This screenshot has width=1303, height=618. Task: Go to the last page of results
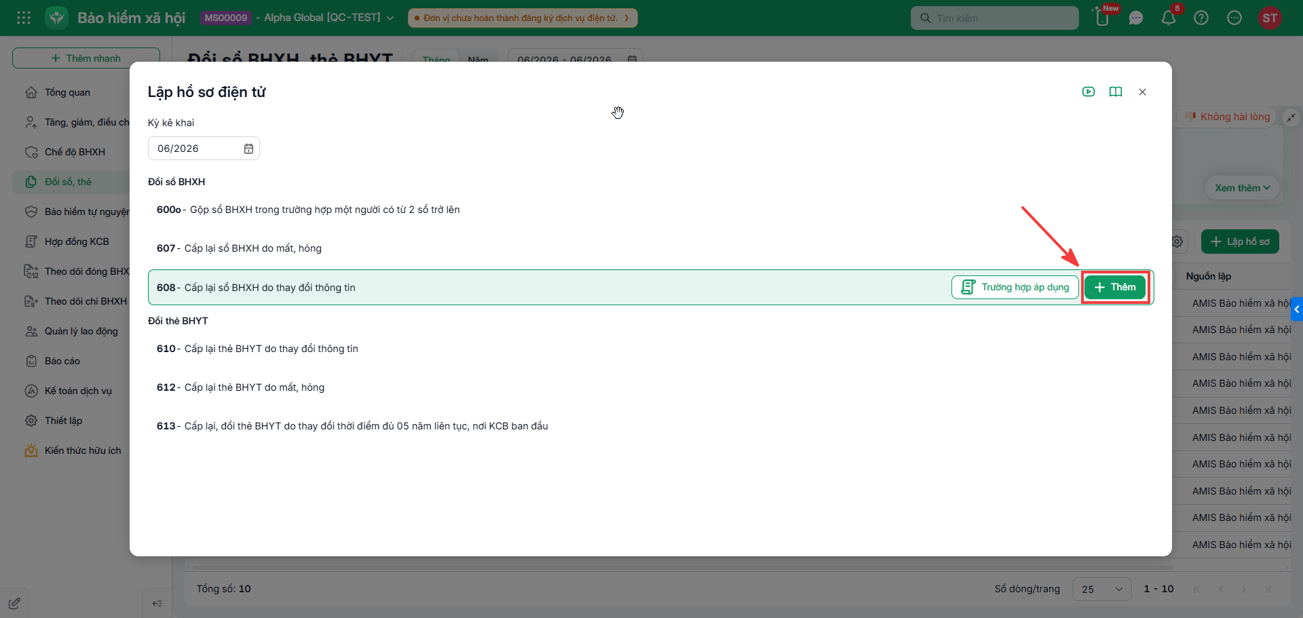pos(1267,589)
